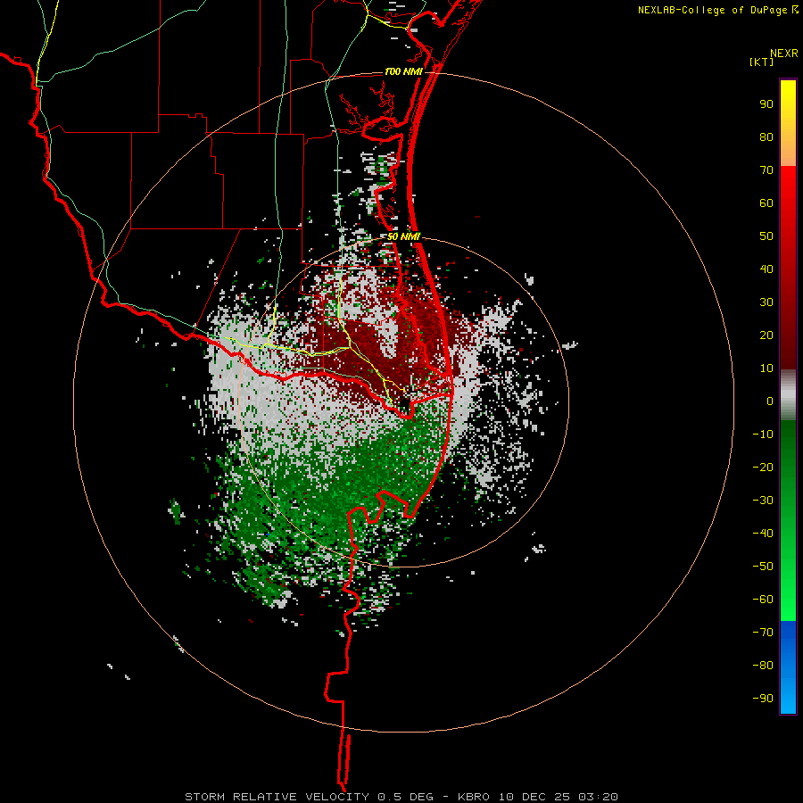Image resolution: width=803 pixels, height=803 pixels.
Task: Click the "100 NMI" range ring label
Action: 403,71
